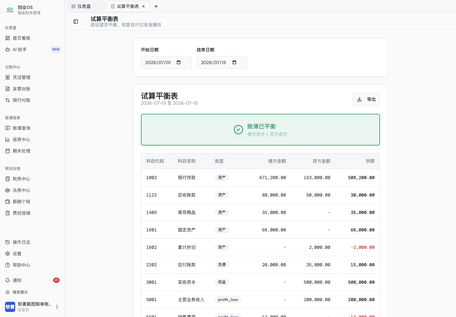Click the 薪酬个税 wallet icon
Screen dimensions: 456x317
(x=8, y=202)
